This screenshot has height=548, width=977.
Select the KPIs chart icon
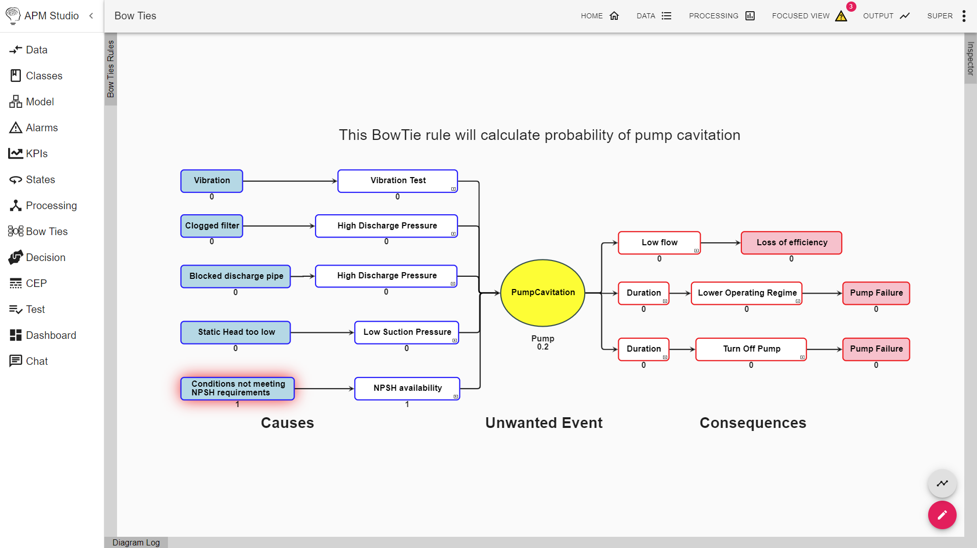click(15, 153)
